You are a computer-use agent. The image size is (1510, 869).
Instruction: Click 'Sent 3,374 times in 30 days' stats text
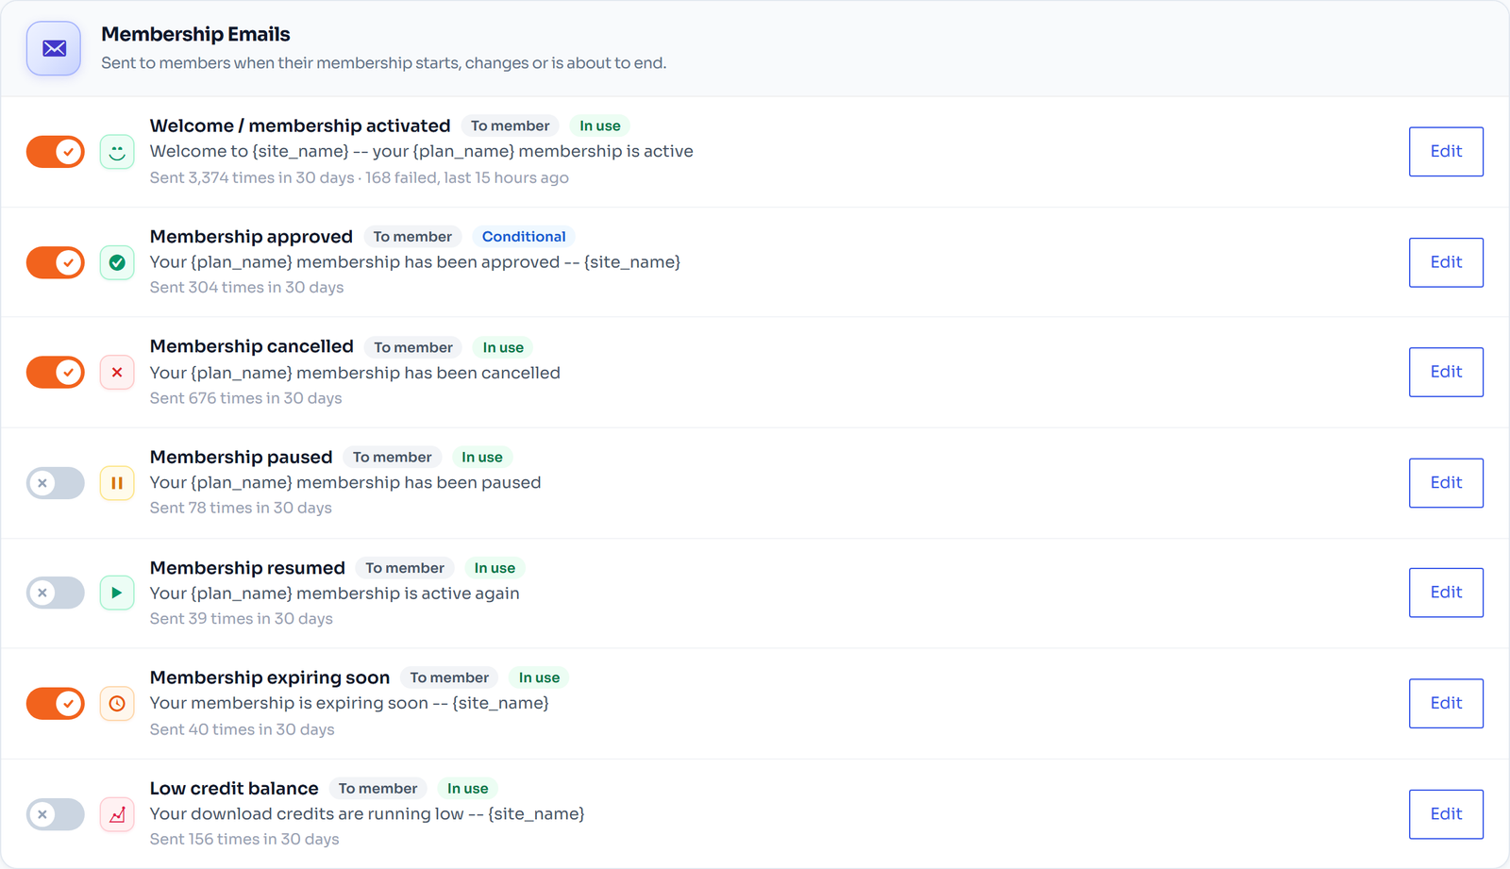pyautogui.click(x=252, y=177)
